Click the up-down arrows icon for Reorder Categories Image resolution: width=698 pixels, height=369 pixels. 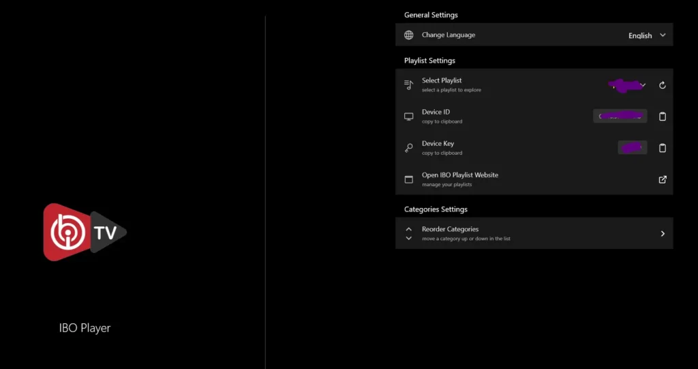coord(409,233)
